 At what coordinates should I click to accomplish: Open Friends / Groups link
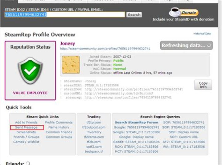point(26,137)
